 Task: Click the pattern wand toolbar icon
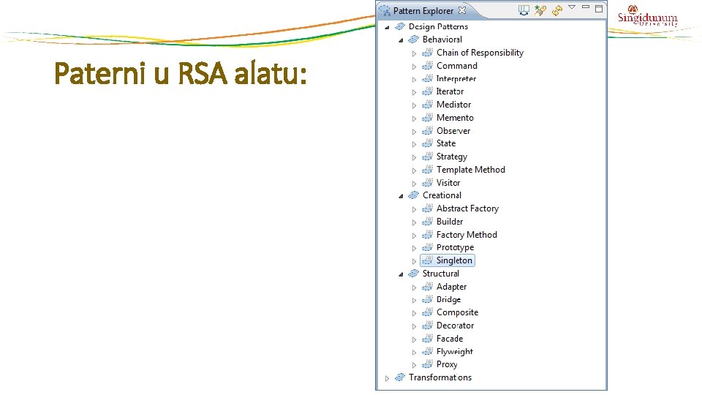540,10
